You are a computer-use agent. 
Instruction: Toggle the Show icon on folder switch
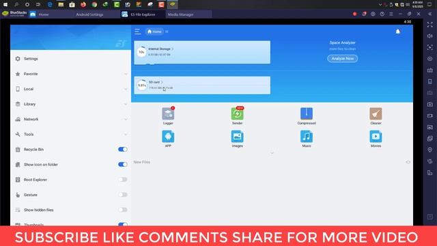[123, 165]
